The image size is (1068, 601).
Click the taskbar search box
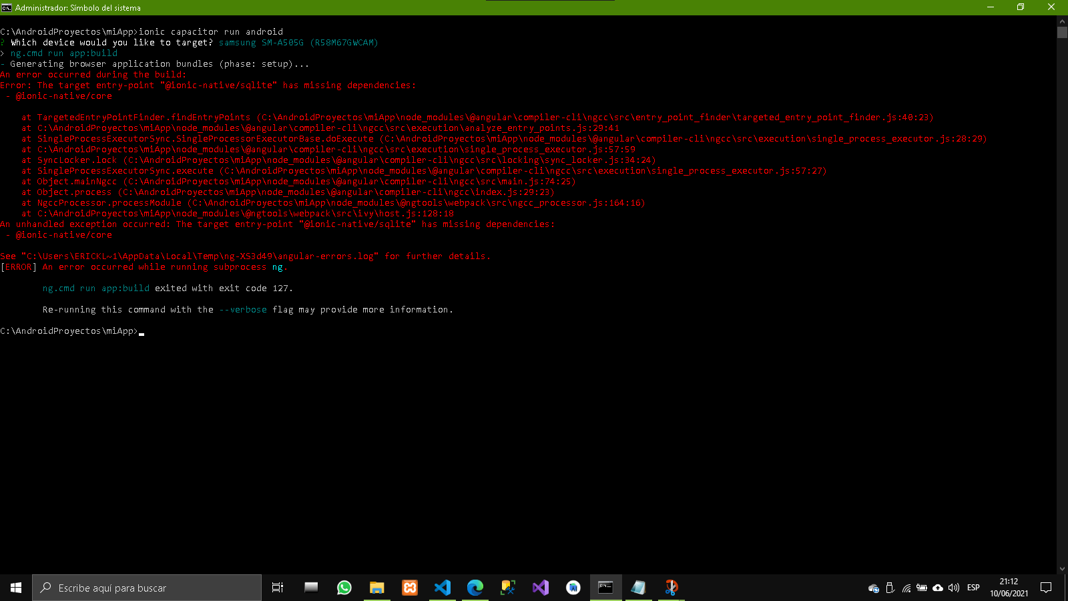pyautogui.click(x=147, y=588)
